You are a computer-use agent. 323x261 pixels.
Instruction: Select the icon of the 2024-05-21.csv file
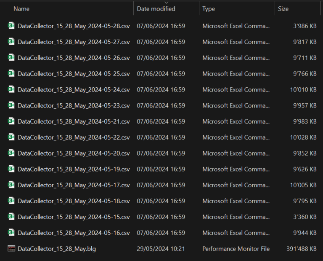pyautogui.click(x=11, y=121)
